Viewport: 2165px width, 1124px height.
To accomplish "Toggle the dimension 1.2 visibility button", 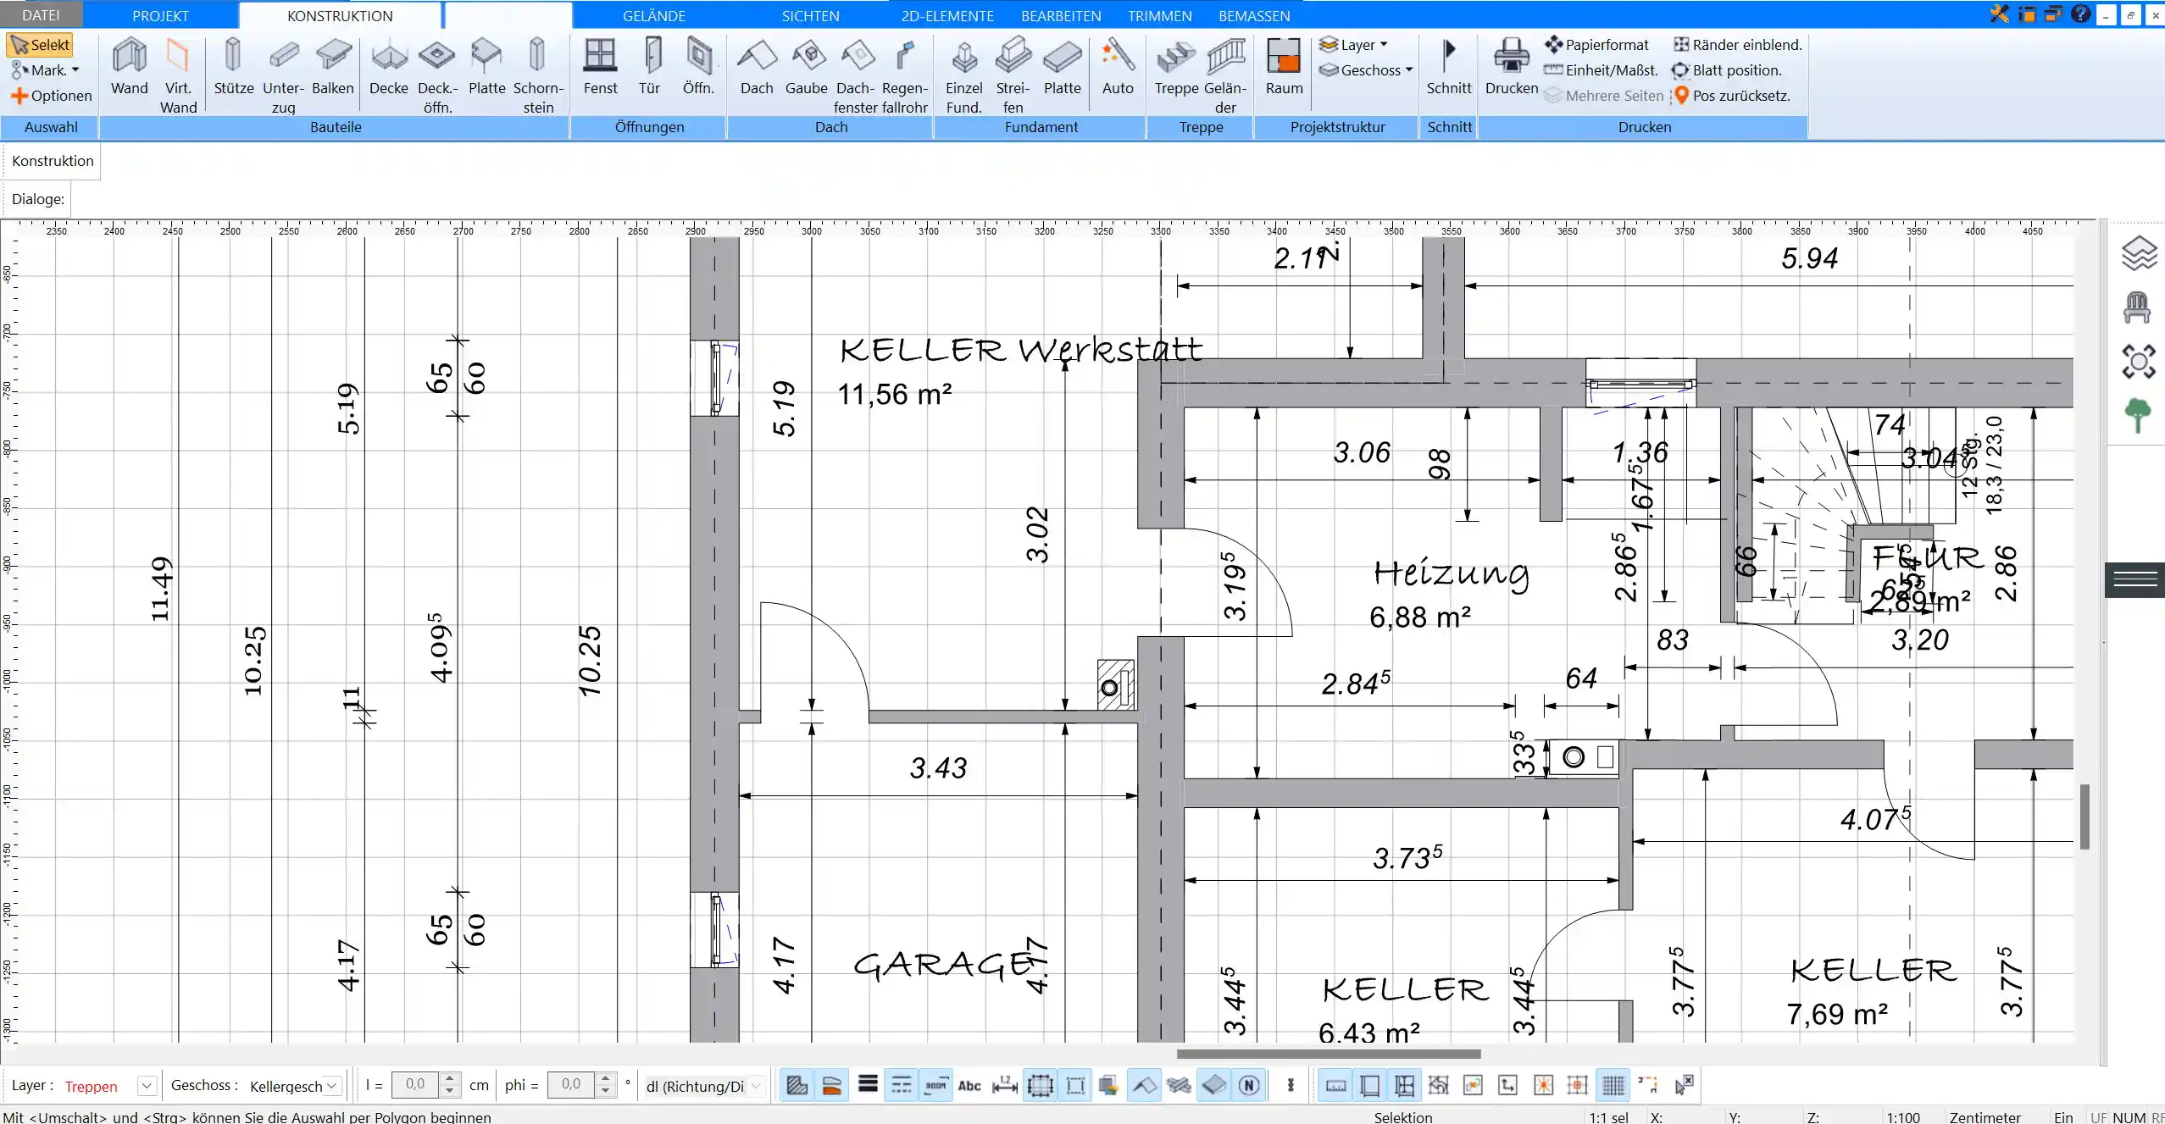I will (x=1004, y=1085).
